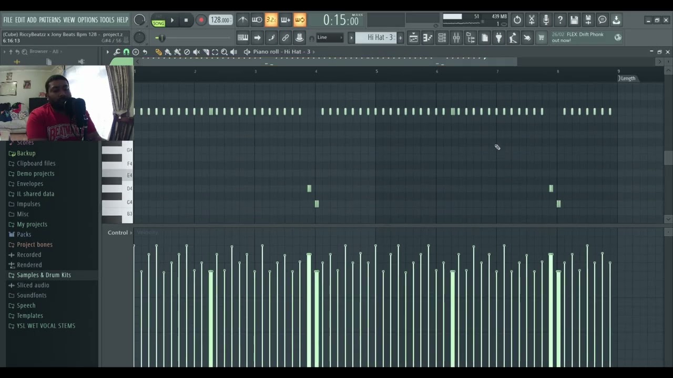673x378 pixels.
Task: Click the Zoom tool in piano roll
Action: click(x=225, y=52)
